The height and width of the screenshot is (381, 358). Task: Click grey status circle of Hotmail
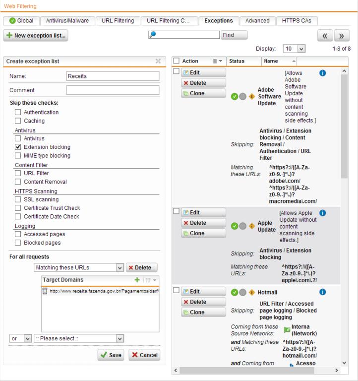[x=242, y=292]
